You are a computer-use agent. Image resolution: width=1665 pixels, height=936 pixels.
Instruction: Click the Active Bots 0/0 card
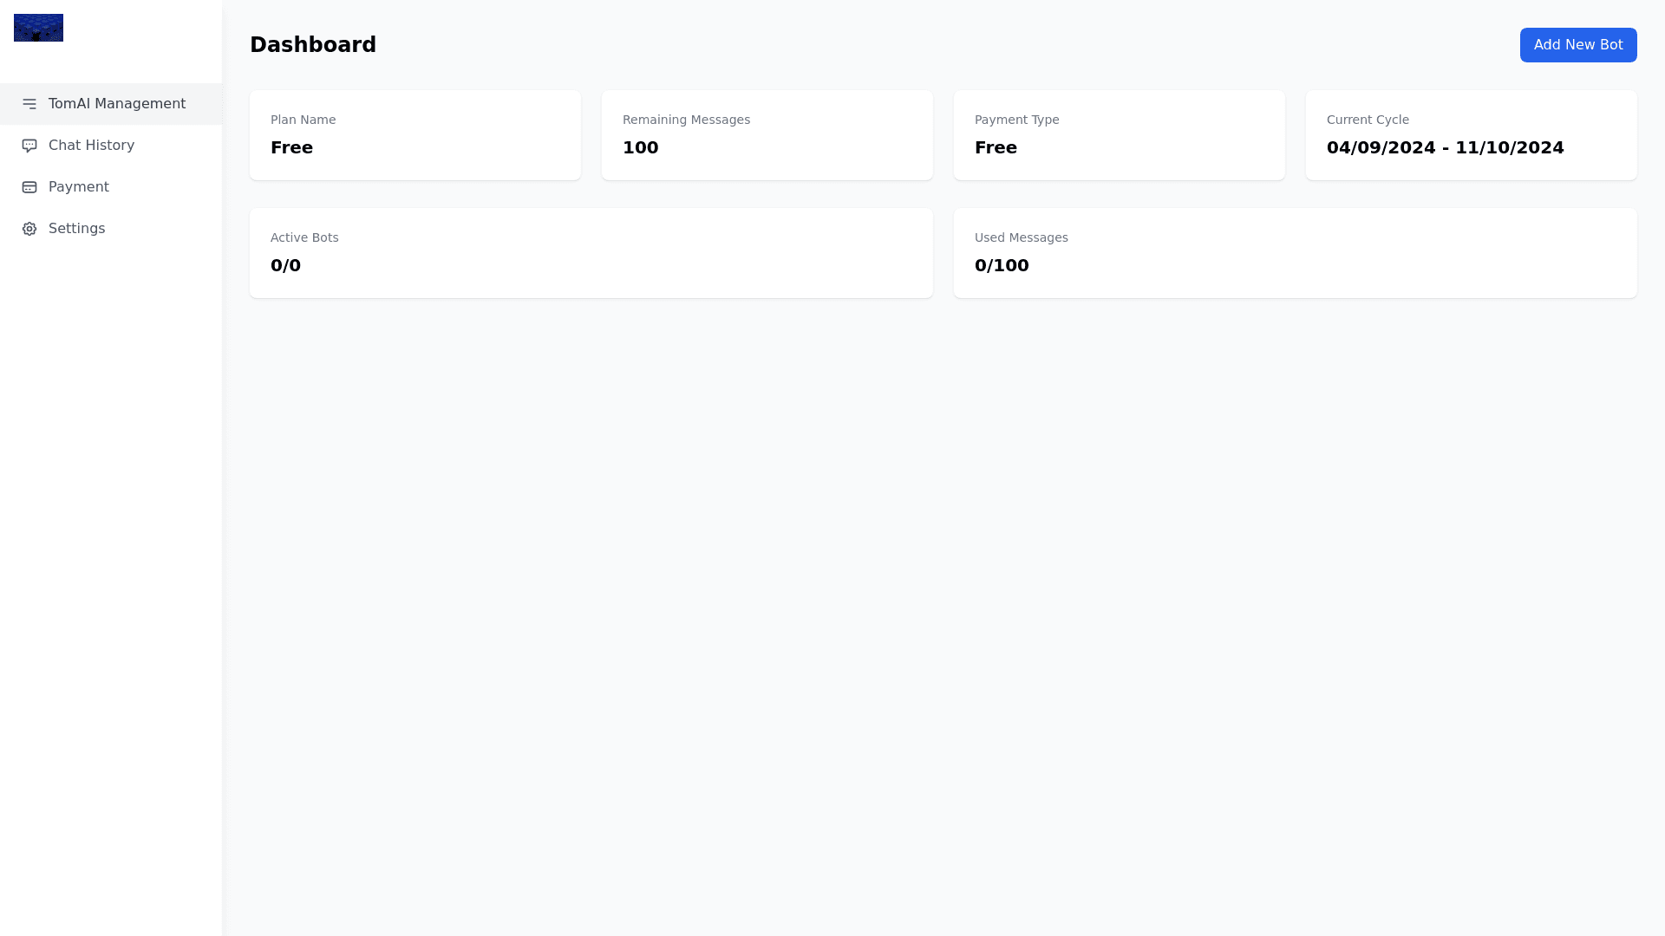[x=591, y=252]
